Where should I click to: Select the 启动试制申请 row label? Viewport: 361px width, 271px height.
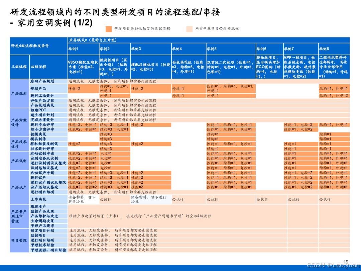click(48, 154)
